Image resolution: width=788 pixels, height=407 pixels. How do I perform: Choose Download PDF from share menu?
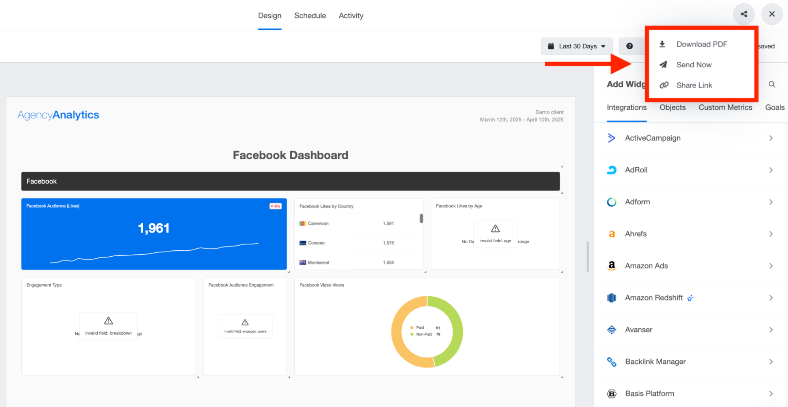coord(701,44)
